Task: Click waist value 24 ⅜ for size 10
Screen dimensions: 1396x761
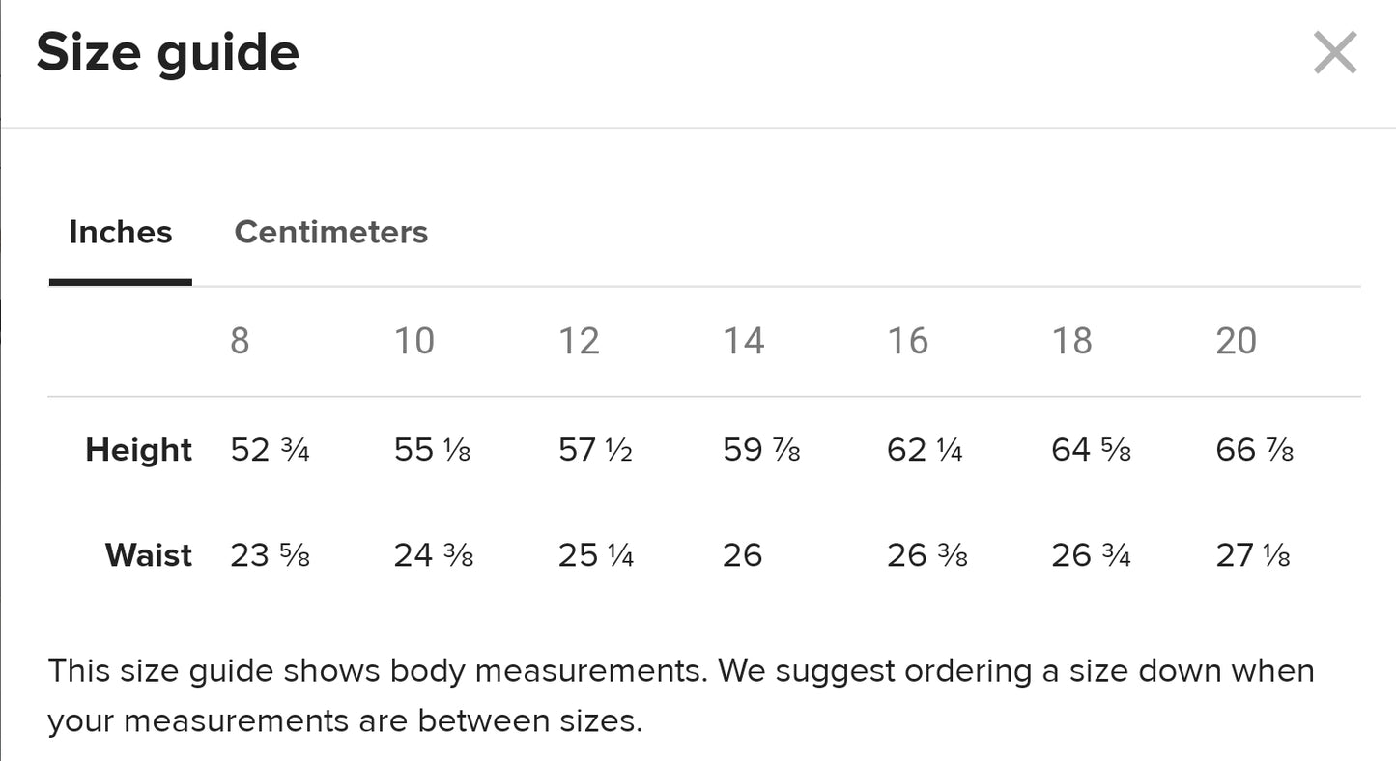Action: click(x=433, y=555)
